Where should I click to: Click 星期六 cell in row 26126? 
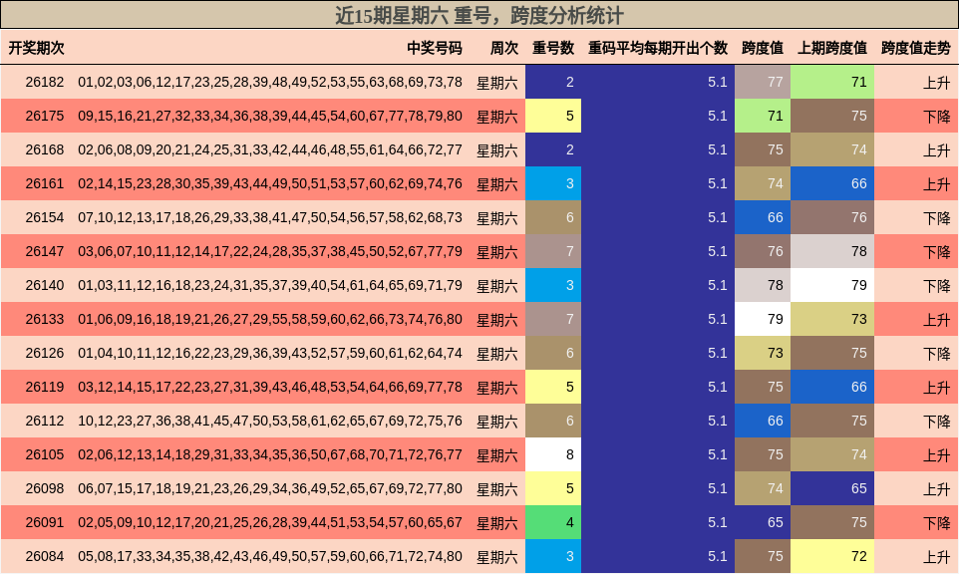coord(497,354)
